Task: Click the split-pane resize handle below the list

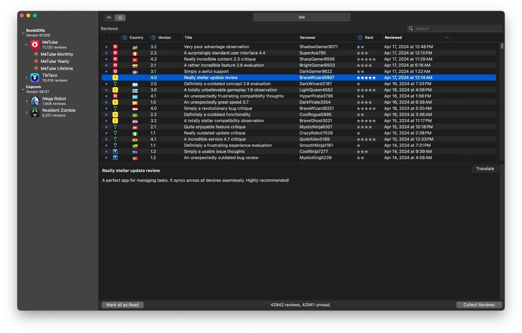Action: point(301,162)
